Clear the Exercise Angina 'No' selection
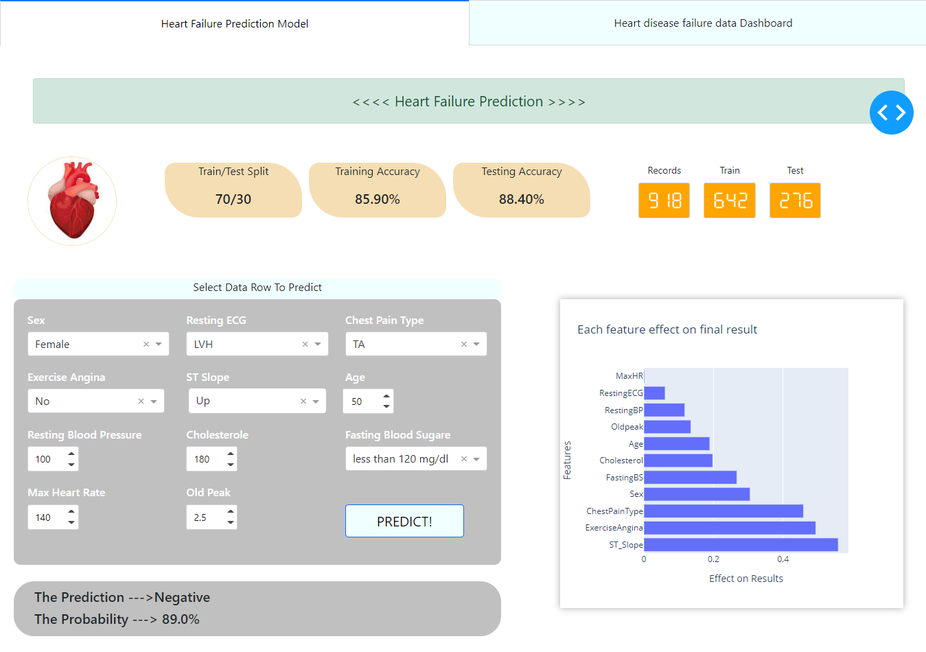Screen dimensions: 926x652 point(141,401)
